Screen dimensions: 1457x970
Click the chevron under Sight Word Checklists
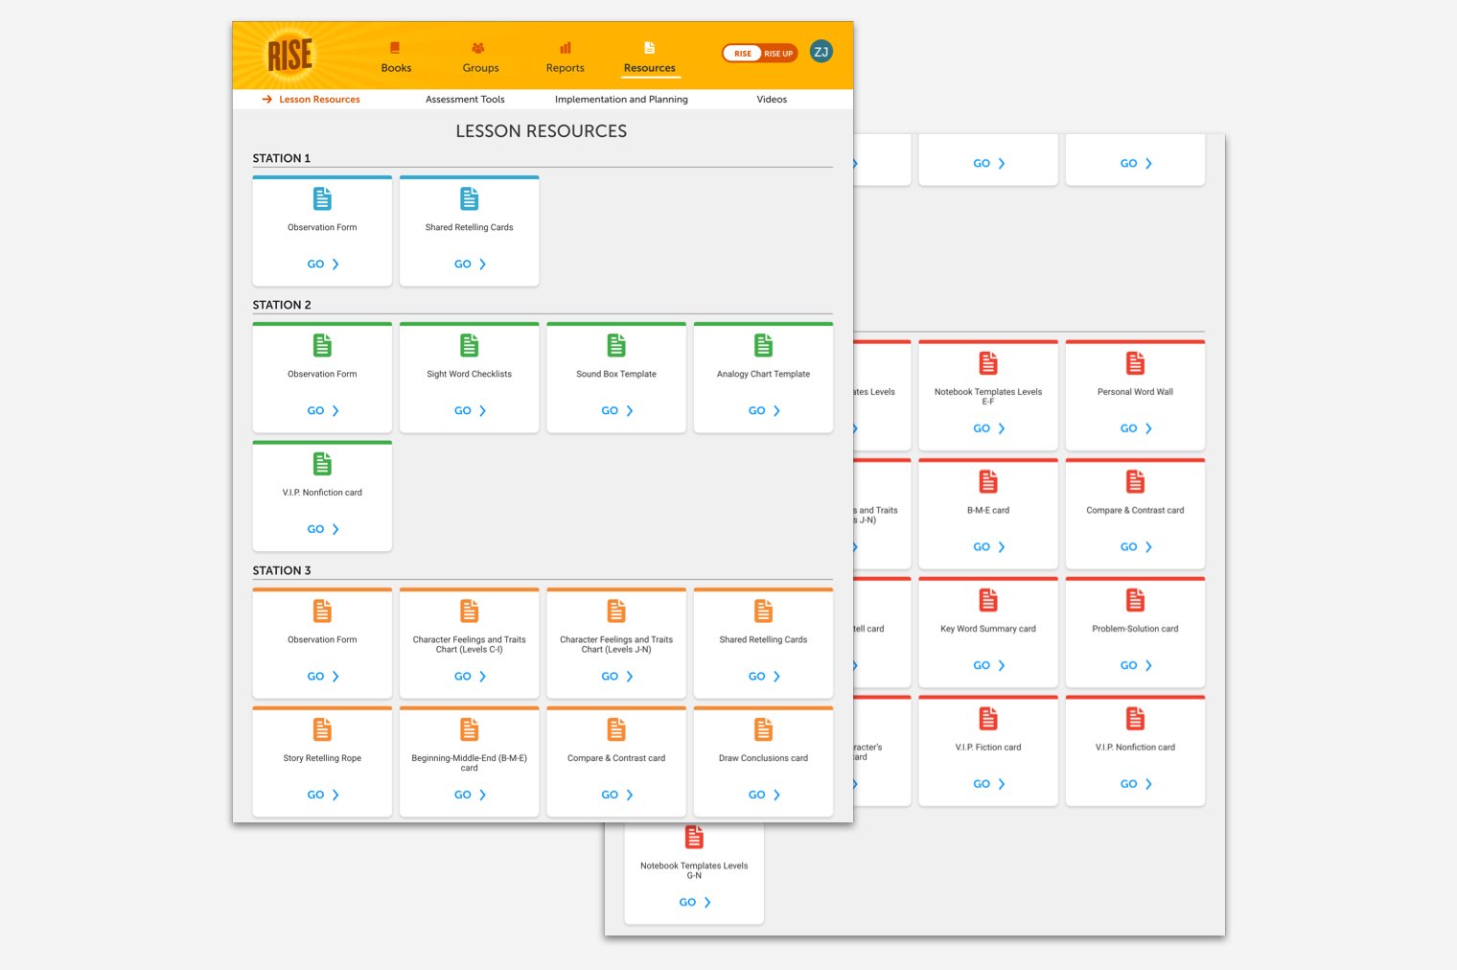click(482, 411)
